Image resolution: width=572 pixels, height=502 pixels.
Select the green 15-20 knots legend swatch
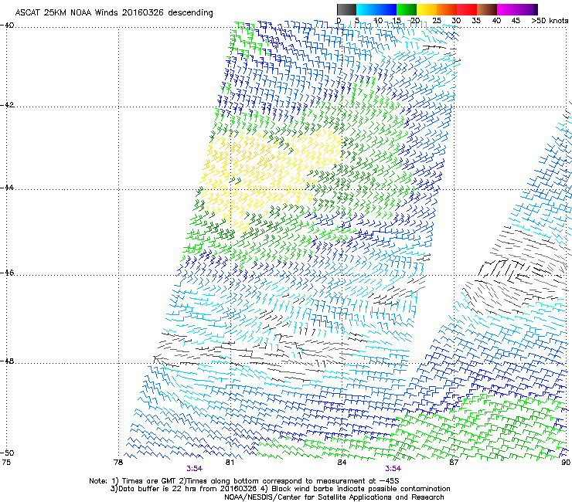click(407, 9)
